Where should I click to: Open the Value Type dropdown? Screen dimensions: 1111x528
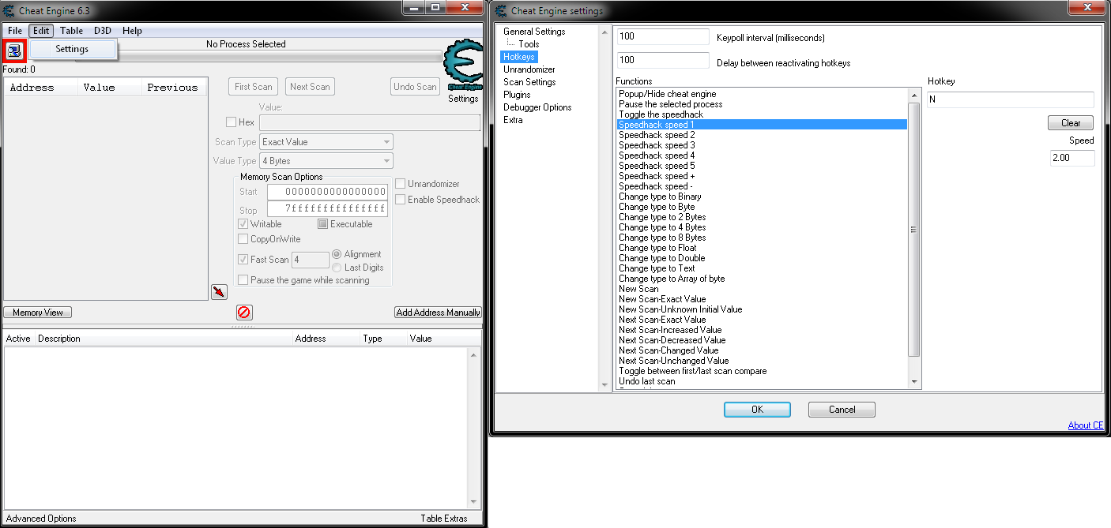[x=326, y=160]
